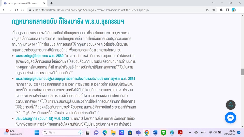Select the พ.ร.บ.ธุรกรรมฯ เดอะซีรีส์ tab
Screen dimensions: 244x137
(24, 3)
